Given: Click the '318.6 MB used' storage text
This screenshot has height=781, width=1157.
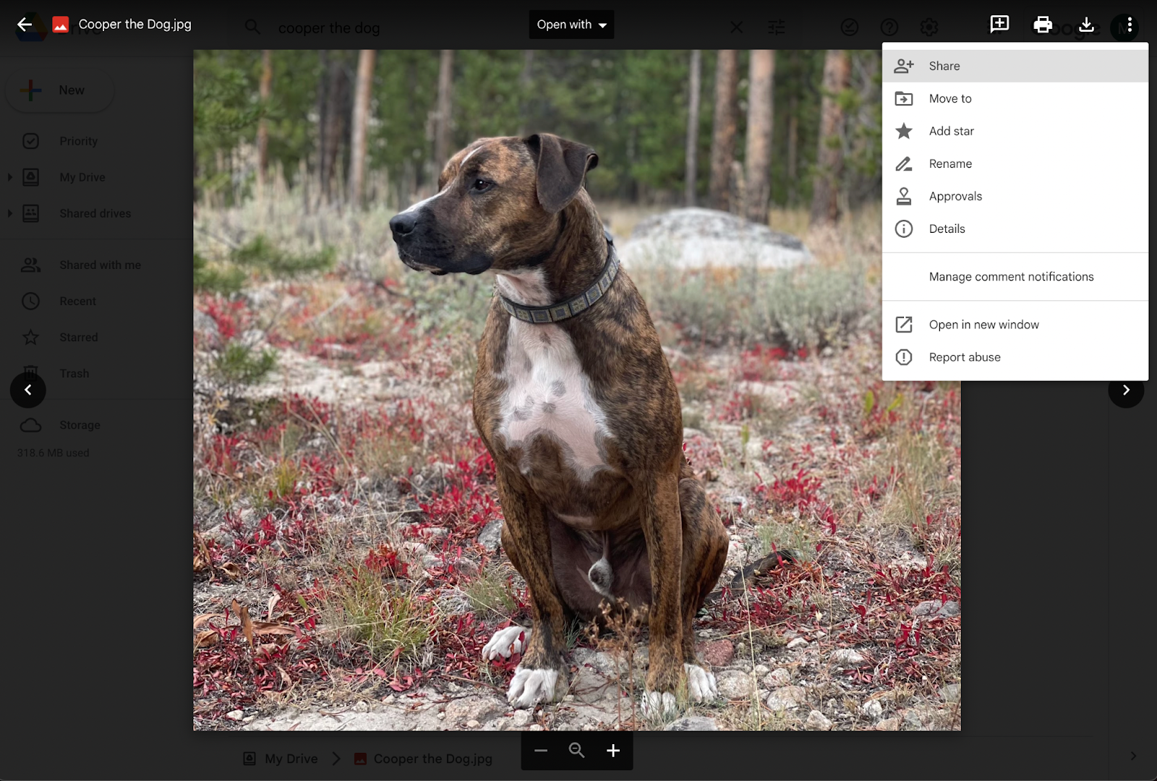Looking at the screenshot, I should click(54, 453).
